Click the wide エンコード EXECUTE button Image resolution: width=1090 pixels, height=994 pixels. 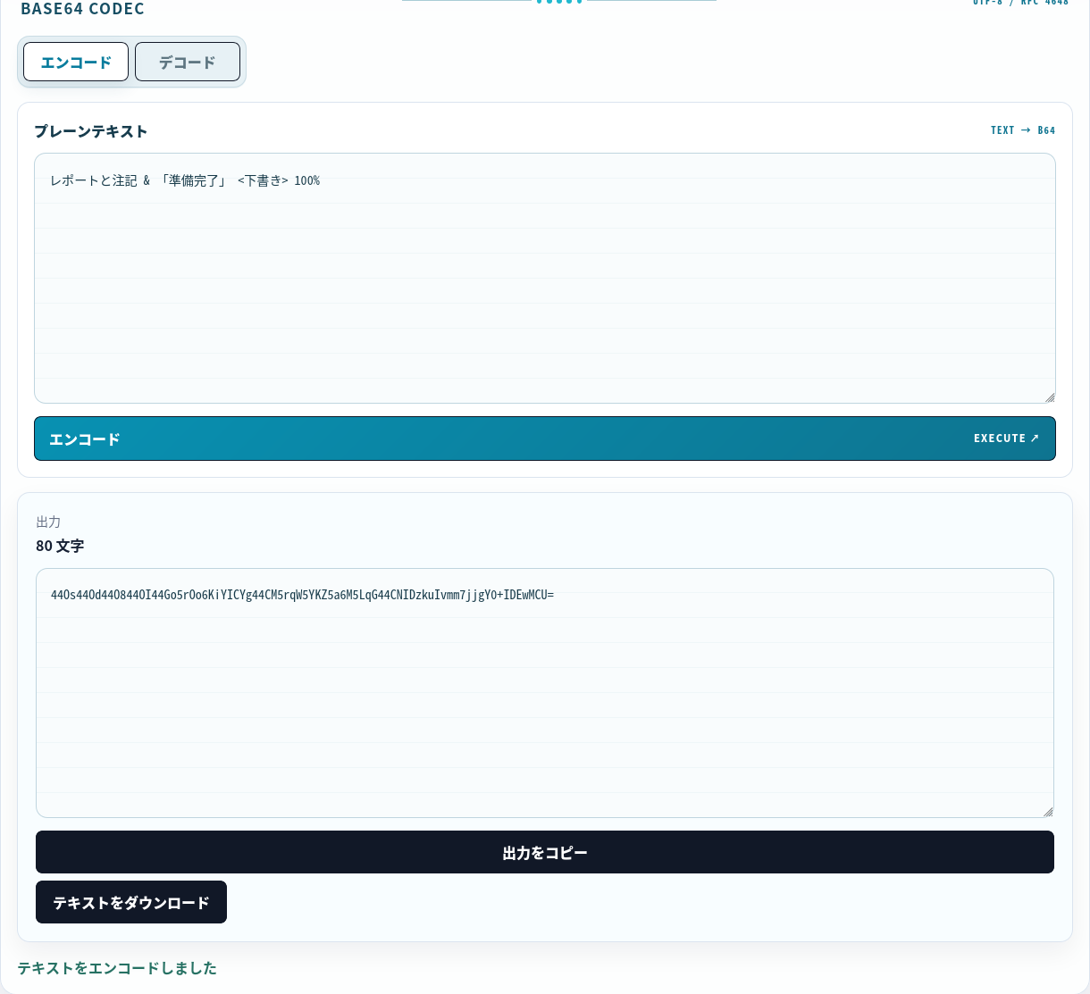545,439
